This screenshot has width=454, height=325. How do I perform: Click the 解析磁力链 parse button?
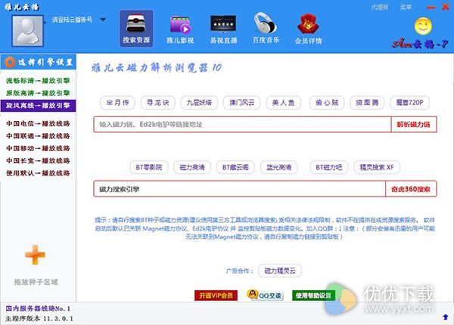click(413, 125)
